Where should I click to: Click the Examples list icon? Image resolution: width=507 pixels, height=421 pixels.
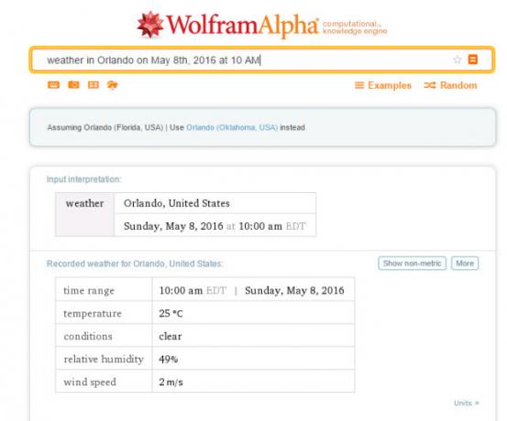click(359, 85)
